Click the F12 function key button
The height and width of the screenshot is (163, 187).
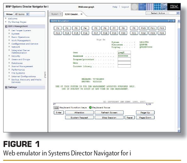coord(161,28)
